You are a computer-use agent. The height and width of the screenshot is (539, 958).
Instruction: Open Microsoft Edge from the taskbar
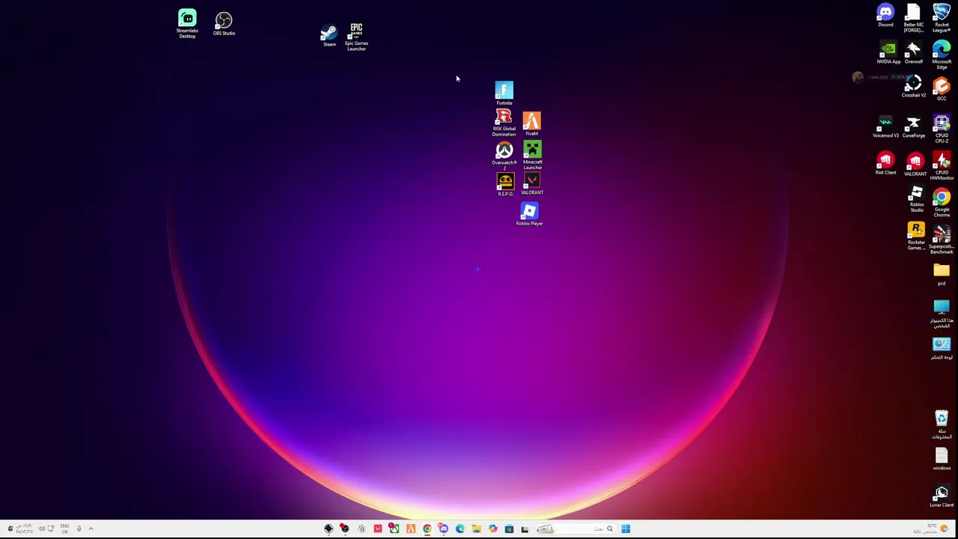[460, 529]
